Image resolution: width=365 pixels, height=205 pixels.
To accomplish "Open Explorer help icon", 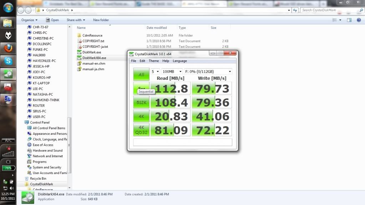I will tap(359, 20).
